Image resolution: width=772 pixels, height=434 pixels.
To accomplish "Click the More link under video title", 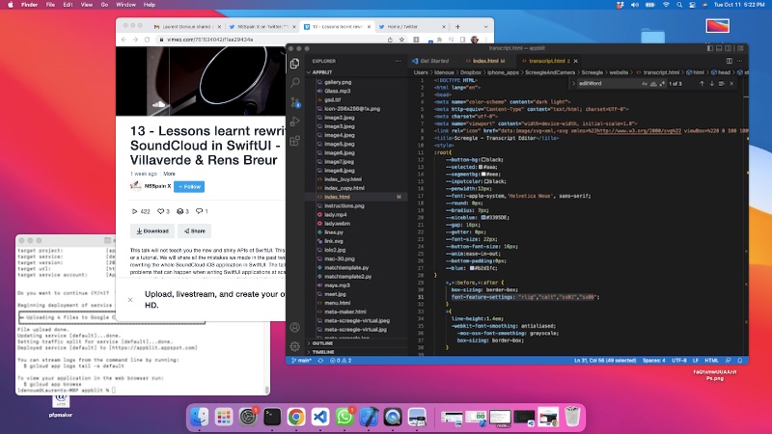I will 170,174.
